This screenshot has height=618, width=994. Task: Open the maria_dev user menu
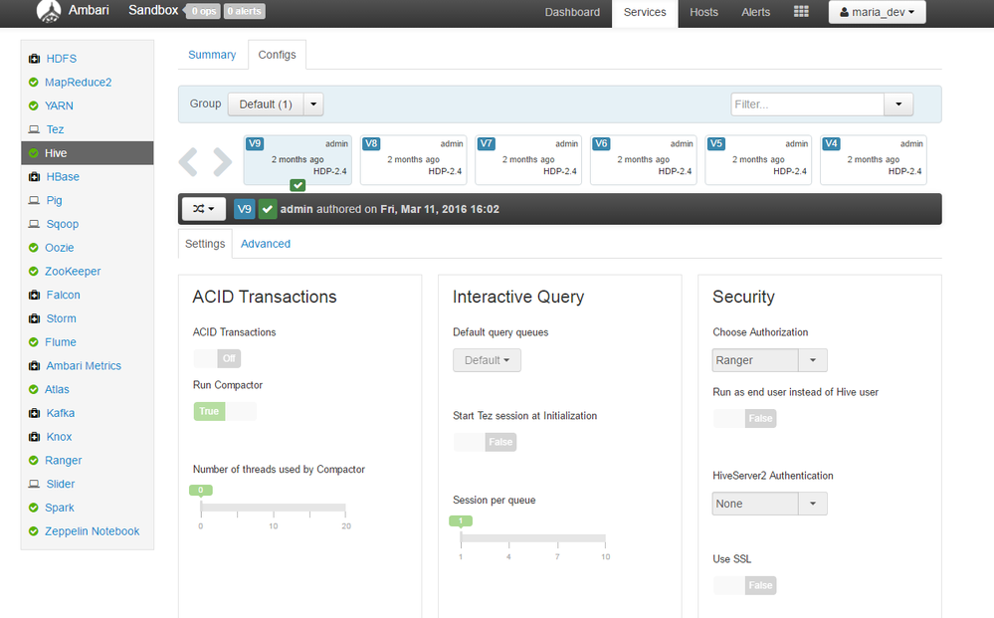click(x=877, y=12)
